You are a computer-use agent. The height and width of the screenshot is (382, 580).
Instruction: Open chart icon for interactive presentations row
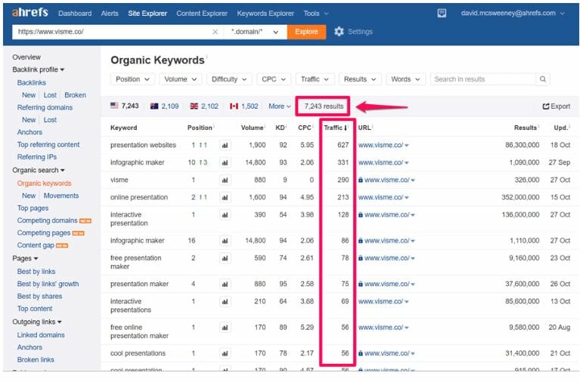[225, 301]
